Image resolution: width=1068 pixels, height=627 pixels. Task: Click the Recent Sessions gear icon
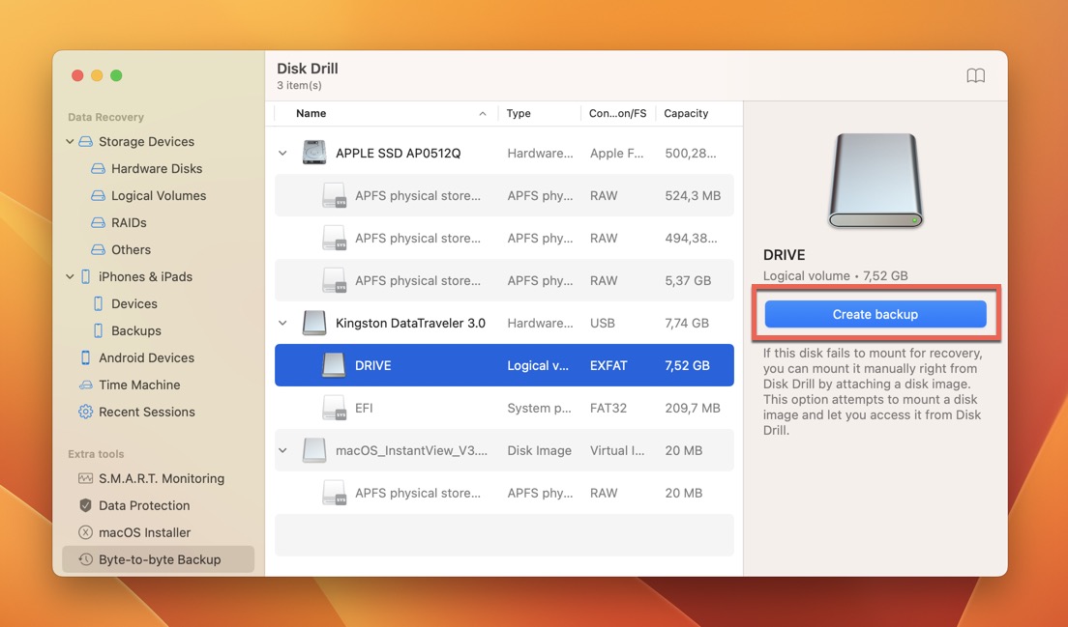point(85,412)
